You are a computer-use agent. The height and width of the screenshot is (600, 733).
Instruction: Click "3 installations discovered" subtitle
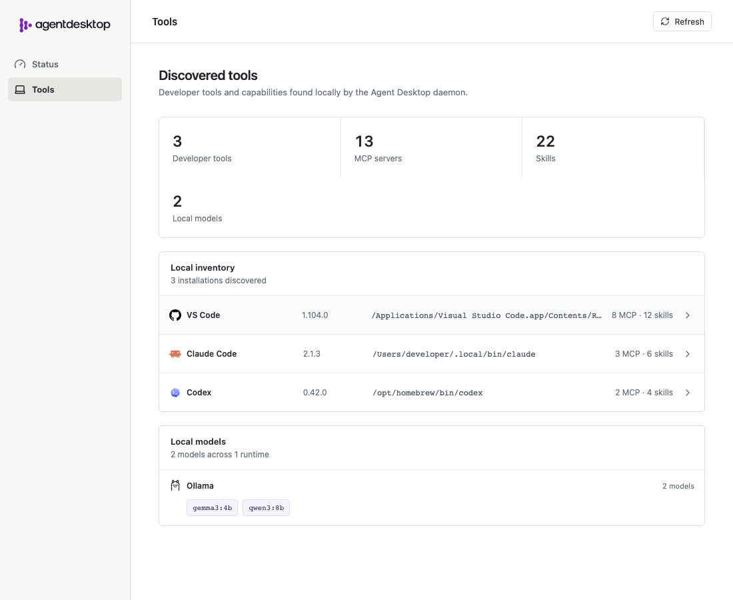[219, 281]
